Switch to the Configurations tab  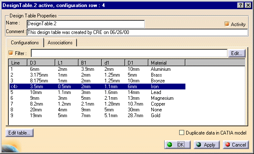coord(25,43)
